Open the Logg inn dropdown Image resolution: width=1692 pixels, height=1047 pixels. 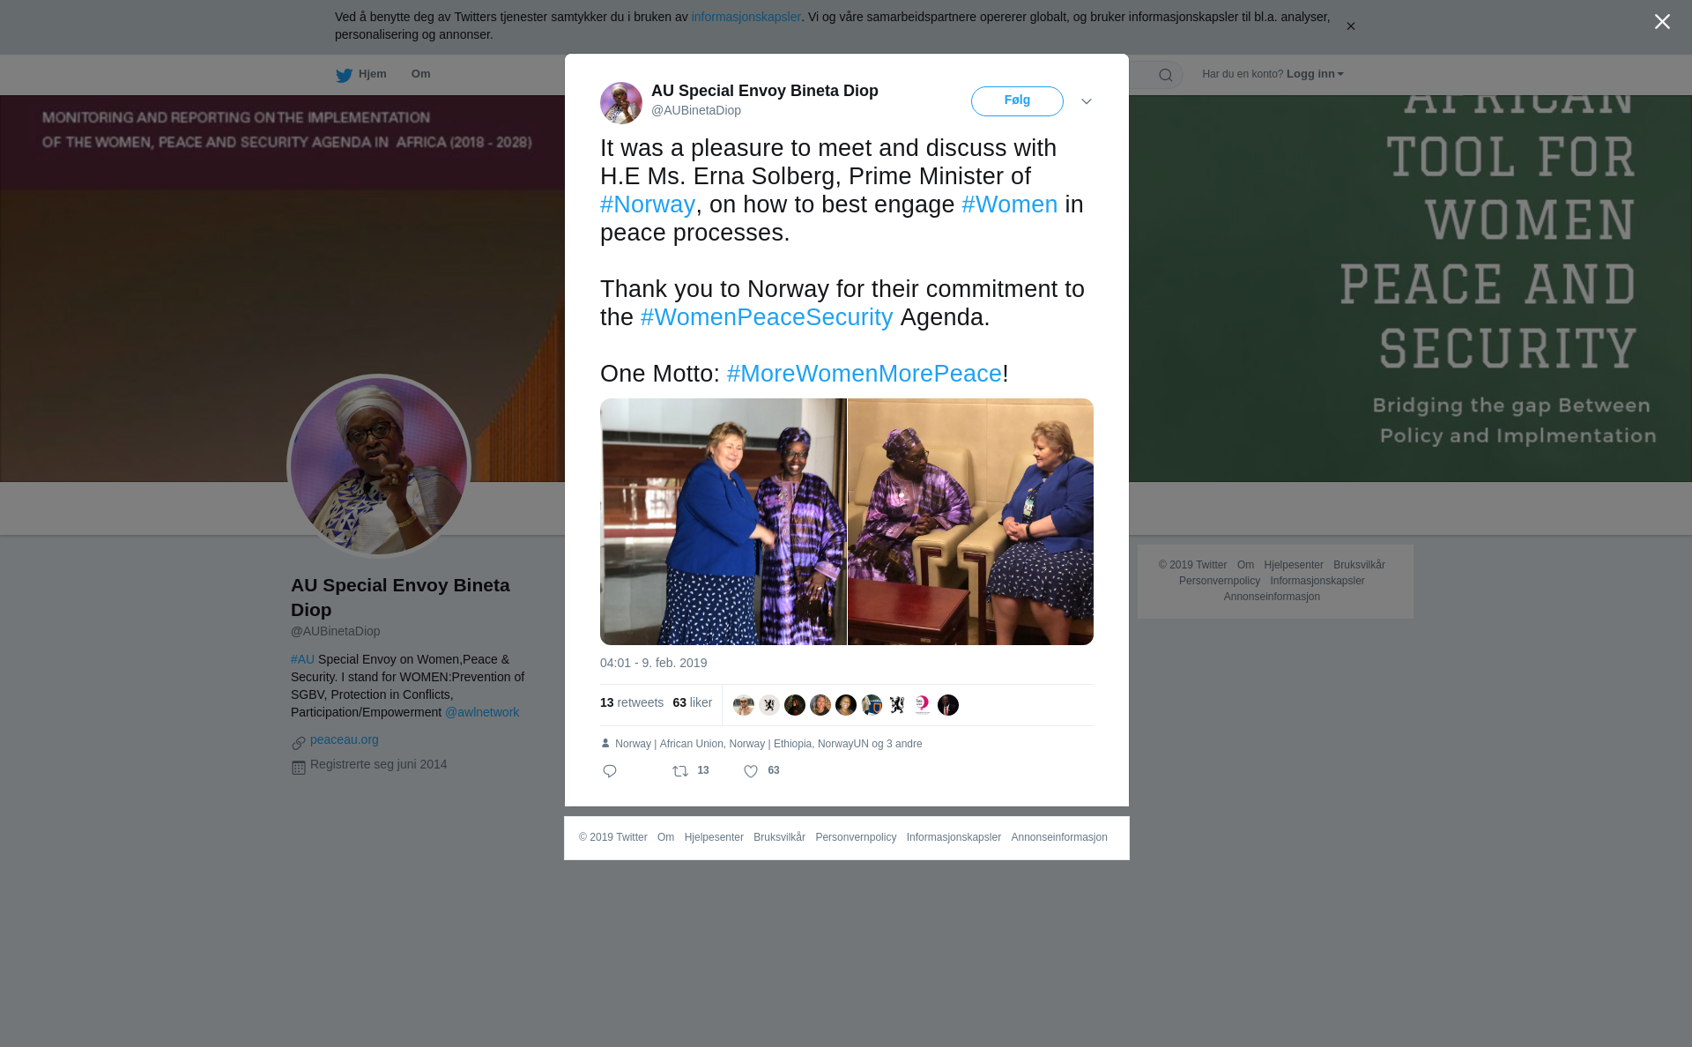pos(1315,74)
